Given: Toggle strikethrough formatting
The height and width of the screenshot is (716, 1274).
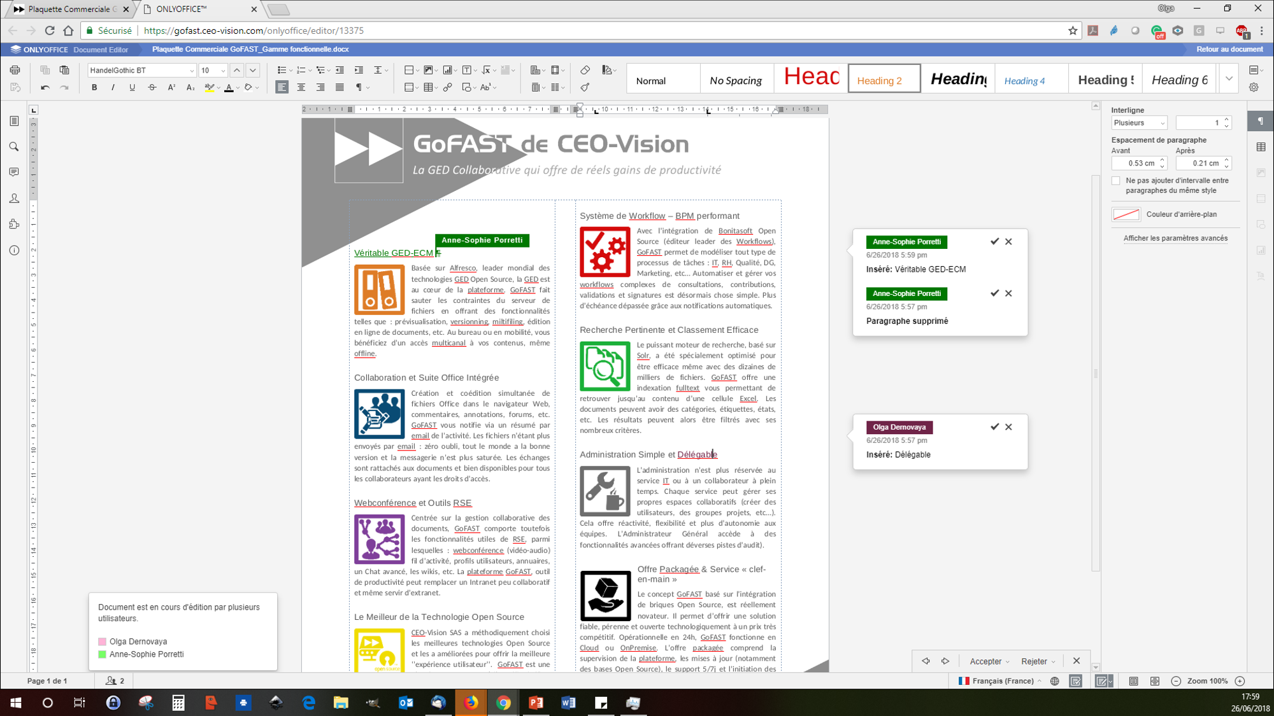Looking at the screenshot, I should coord(152,87).
